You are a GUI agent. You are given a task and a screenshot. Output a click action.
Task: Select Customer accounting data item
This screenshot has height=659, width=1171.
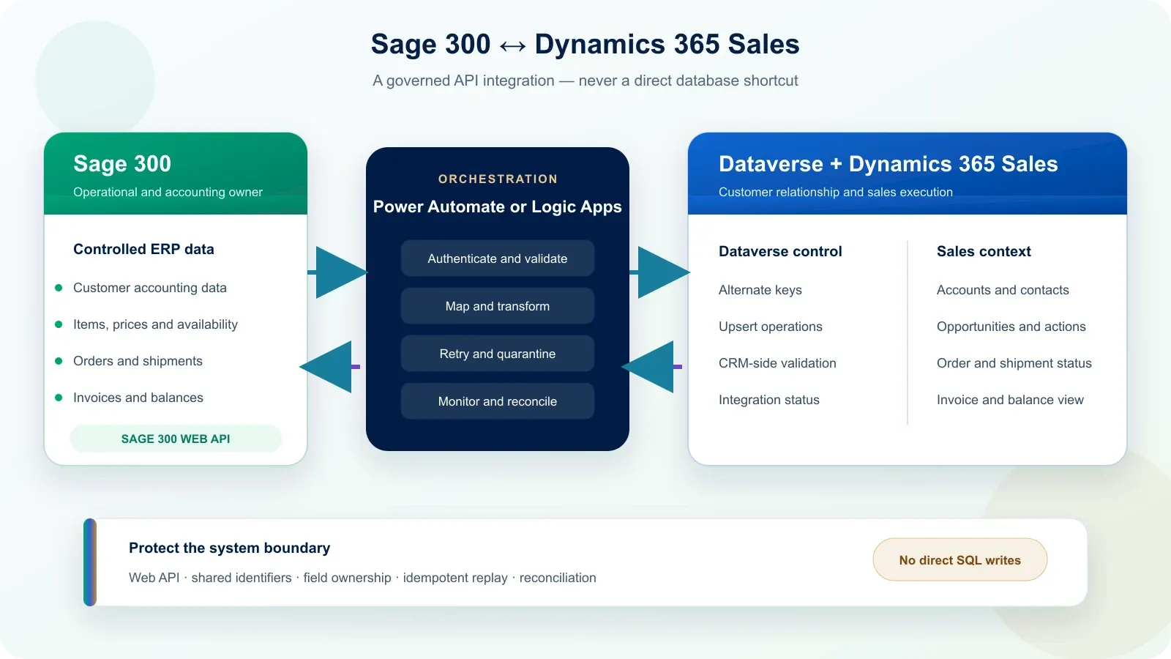point(150,288)
